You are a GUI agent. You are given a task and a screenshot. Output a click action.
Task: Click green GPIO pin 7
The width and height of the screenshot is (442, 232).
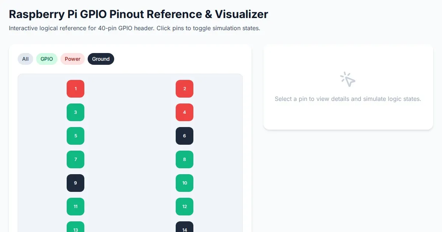(76, 159)
